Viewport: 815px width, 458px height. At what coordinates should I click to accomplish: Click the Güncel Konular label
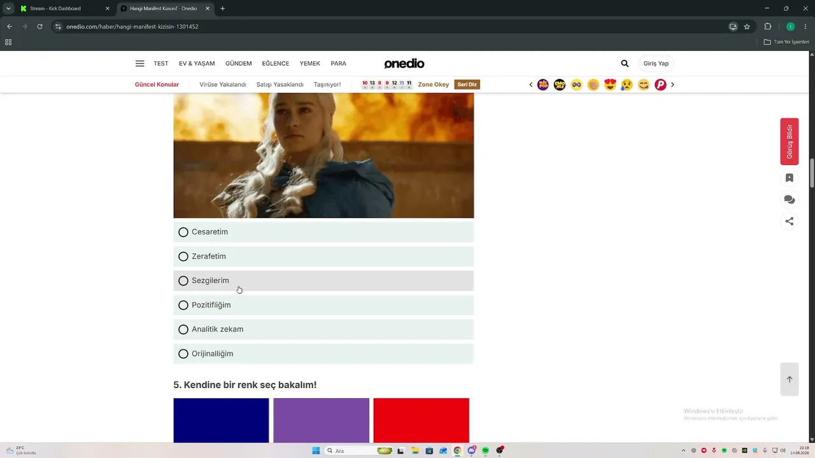157,85
